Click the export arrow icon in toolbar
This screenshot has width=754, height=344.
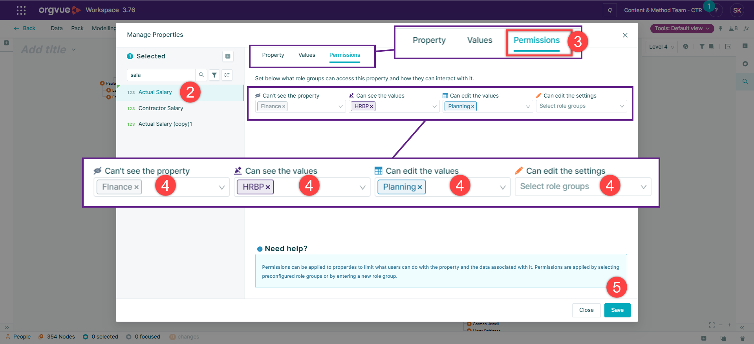click(728, 47)
